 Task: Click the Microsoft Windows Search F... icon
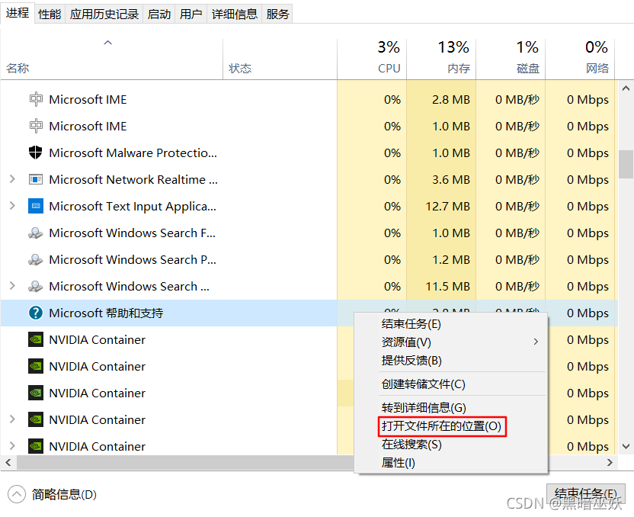pos(36,233)
